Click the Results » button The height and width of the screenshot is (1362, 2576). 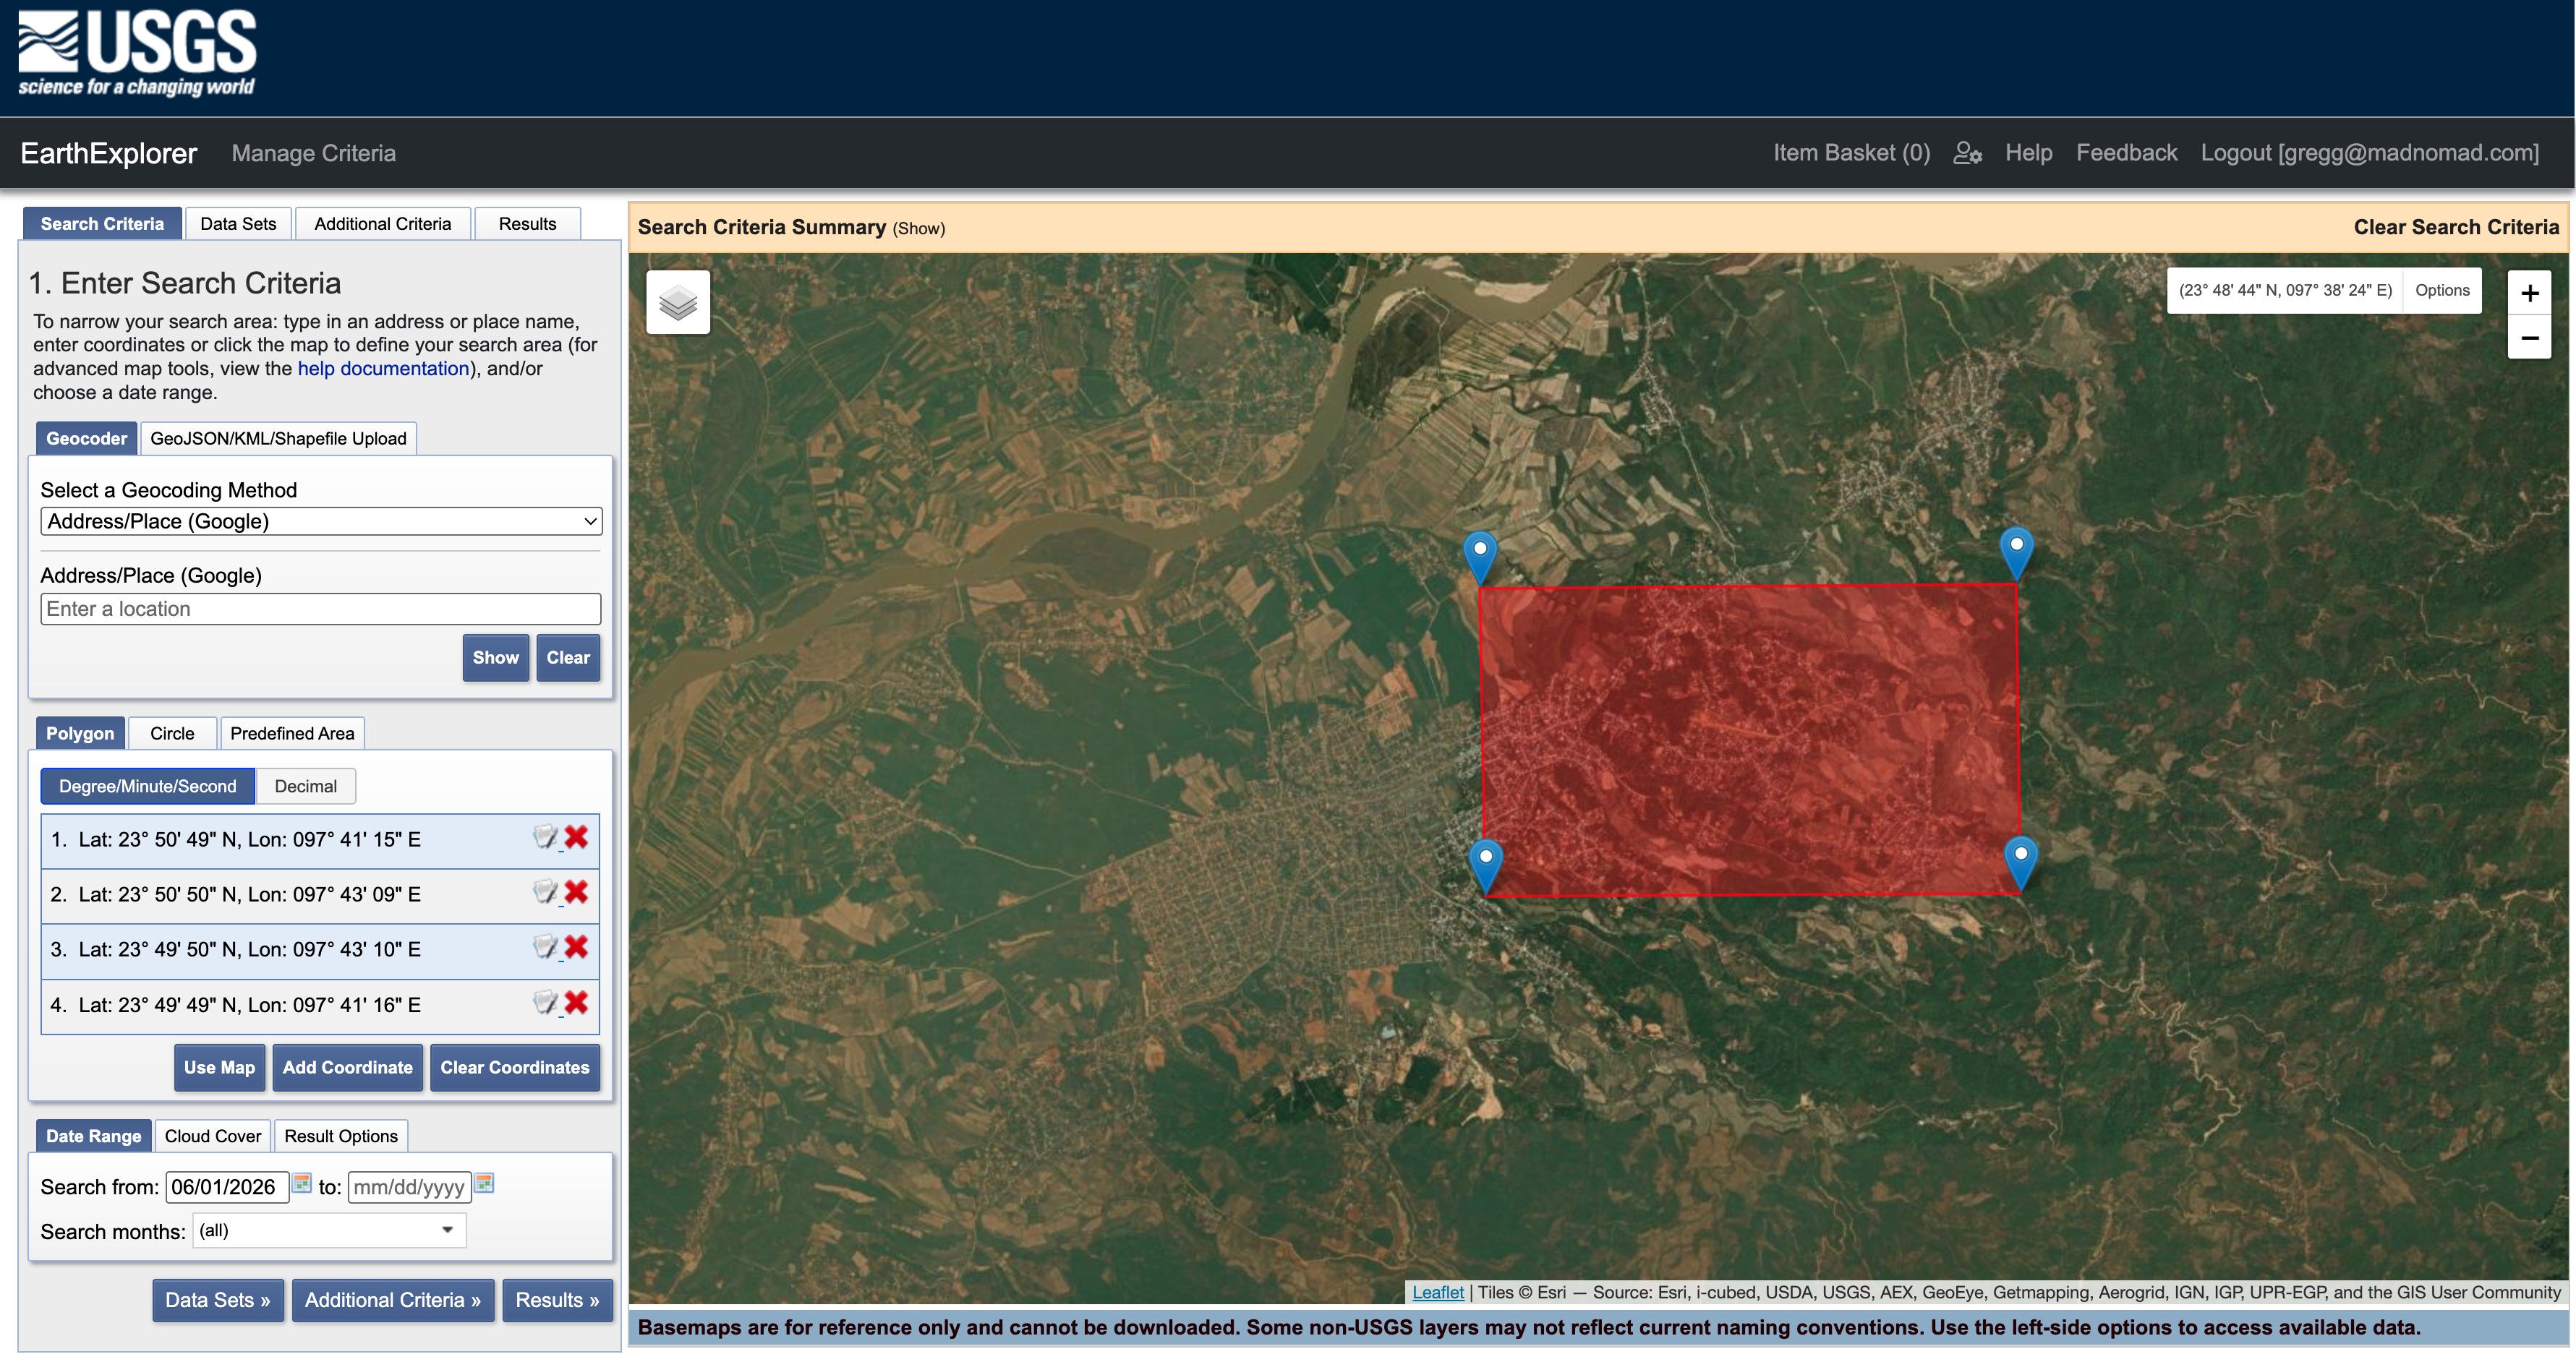click(x=557, y=1301)
